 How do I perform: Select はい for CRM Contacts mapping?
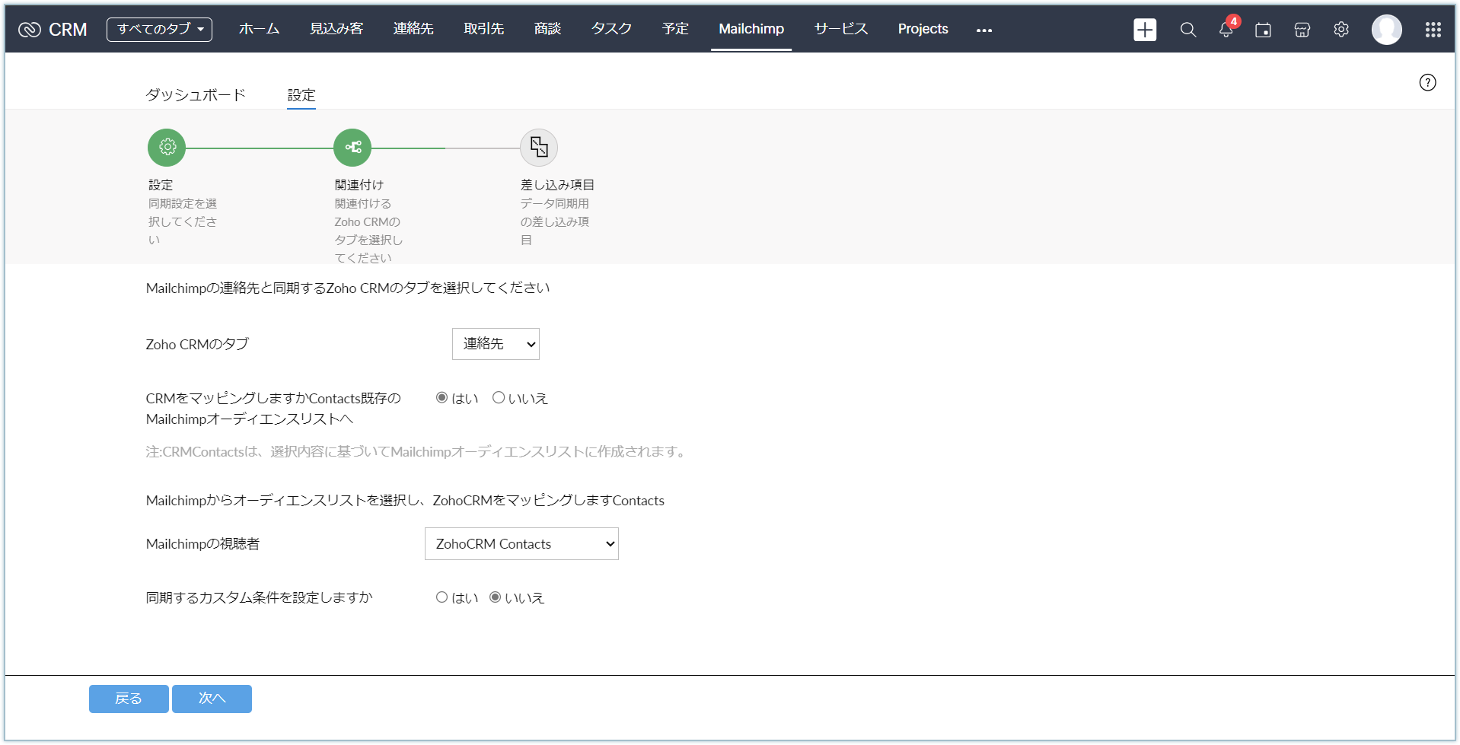coord(442,397)
